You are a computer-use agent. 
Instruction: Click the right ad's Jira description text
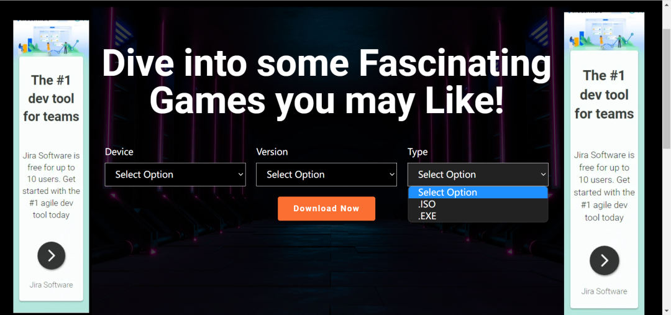(x=604, y=186)
